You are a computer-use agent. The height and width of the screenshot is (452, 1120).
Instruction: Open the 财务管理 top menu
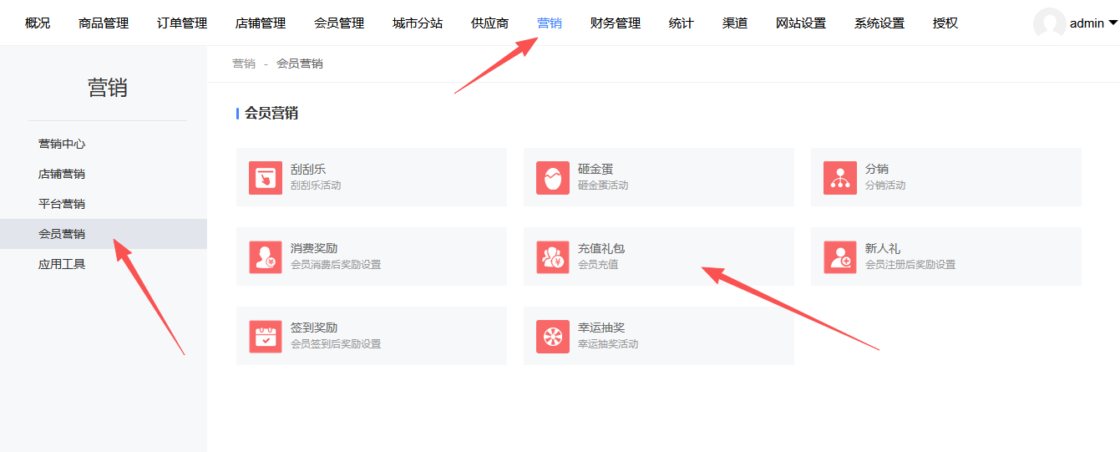point(615,23)
